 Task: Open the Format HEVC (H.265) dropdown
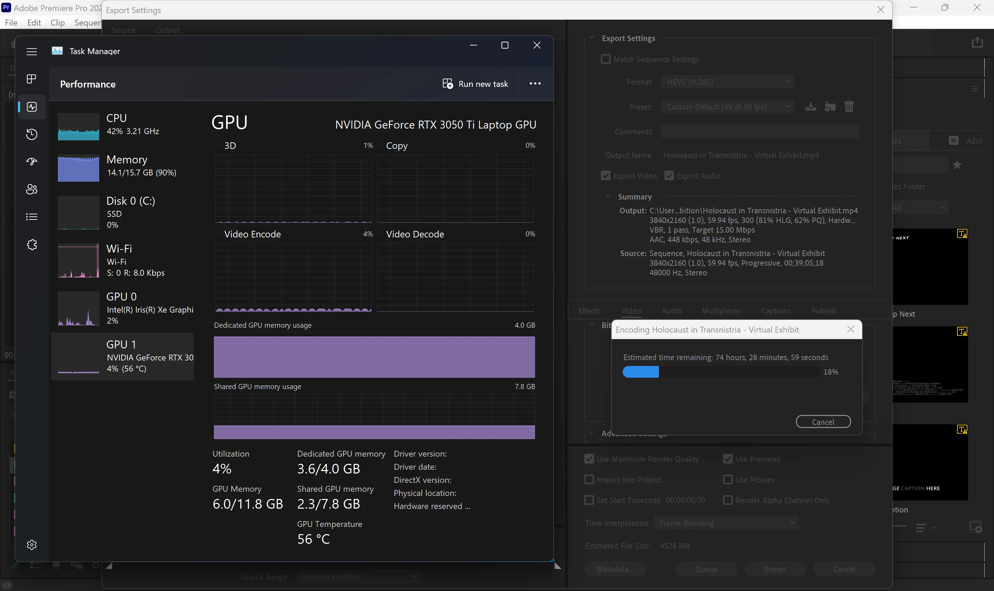[727, 82]
